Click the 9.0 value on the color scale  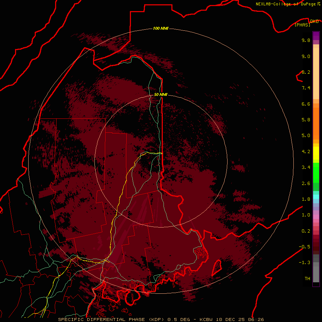(x=306, y=56)
